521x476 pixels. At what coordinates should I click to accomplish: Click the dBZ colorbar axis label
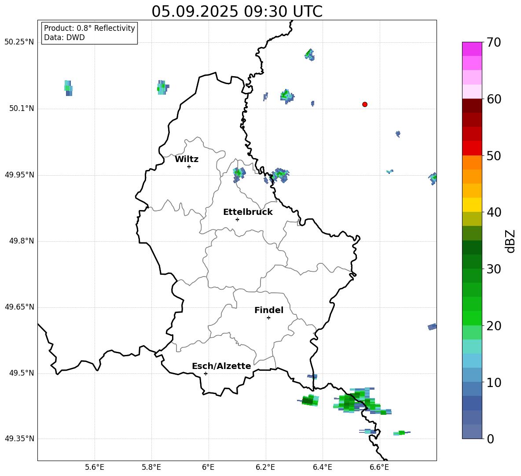pos(510,241)
